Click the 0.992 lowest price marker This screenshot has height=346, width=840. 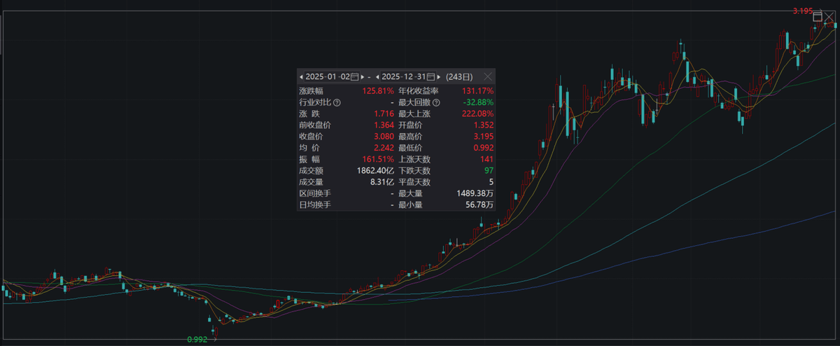click(197, 340)
